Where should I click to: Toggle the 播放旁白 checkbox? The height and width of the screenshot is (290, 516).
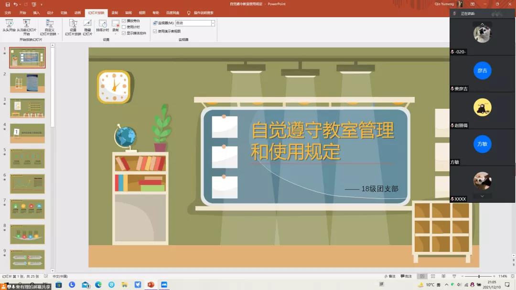124,21
